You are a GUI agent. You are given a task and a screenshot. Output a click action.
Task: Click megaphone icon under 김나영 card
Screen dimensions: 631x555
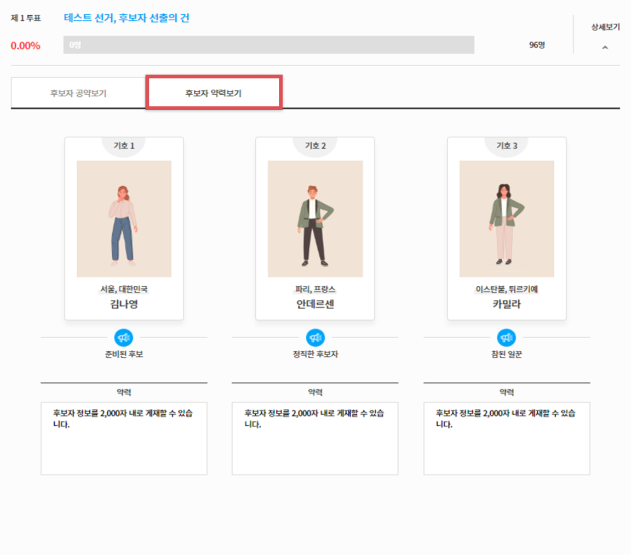click(x=124, y=338)
